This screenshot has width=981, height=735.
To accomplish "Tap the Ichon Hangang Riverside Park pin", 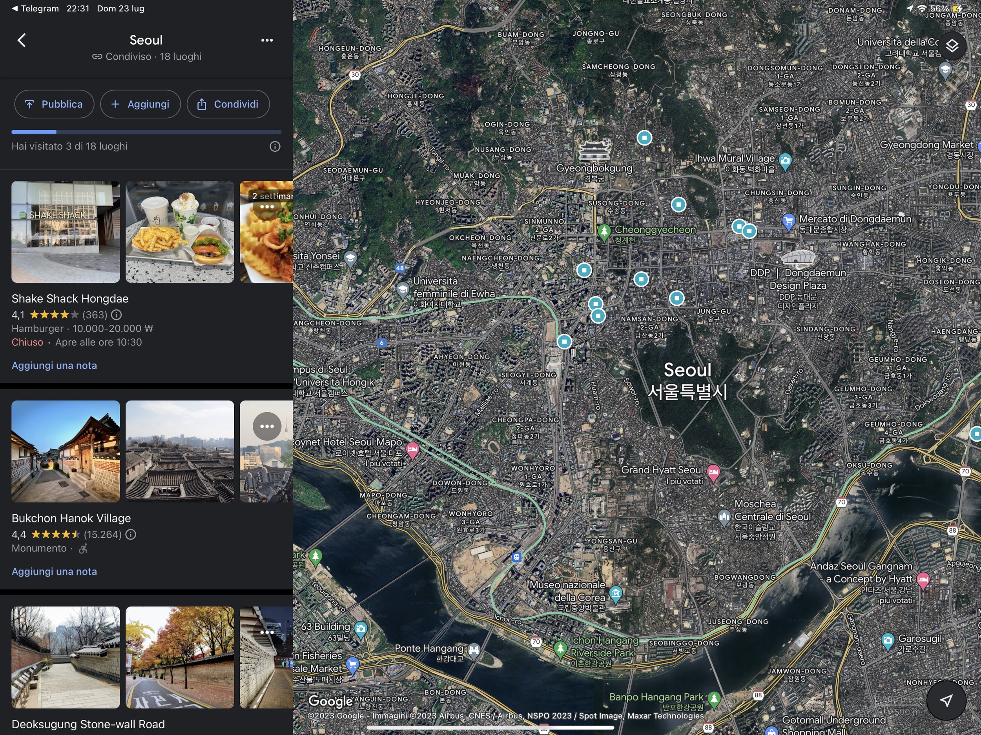I will pos(560,649).
